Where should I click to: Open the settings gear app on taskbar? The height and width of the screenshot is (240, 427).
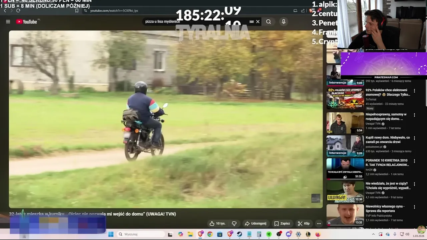298,234
